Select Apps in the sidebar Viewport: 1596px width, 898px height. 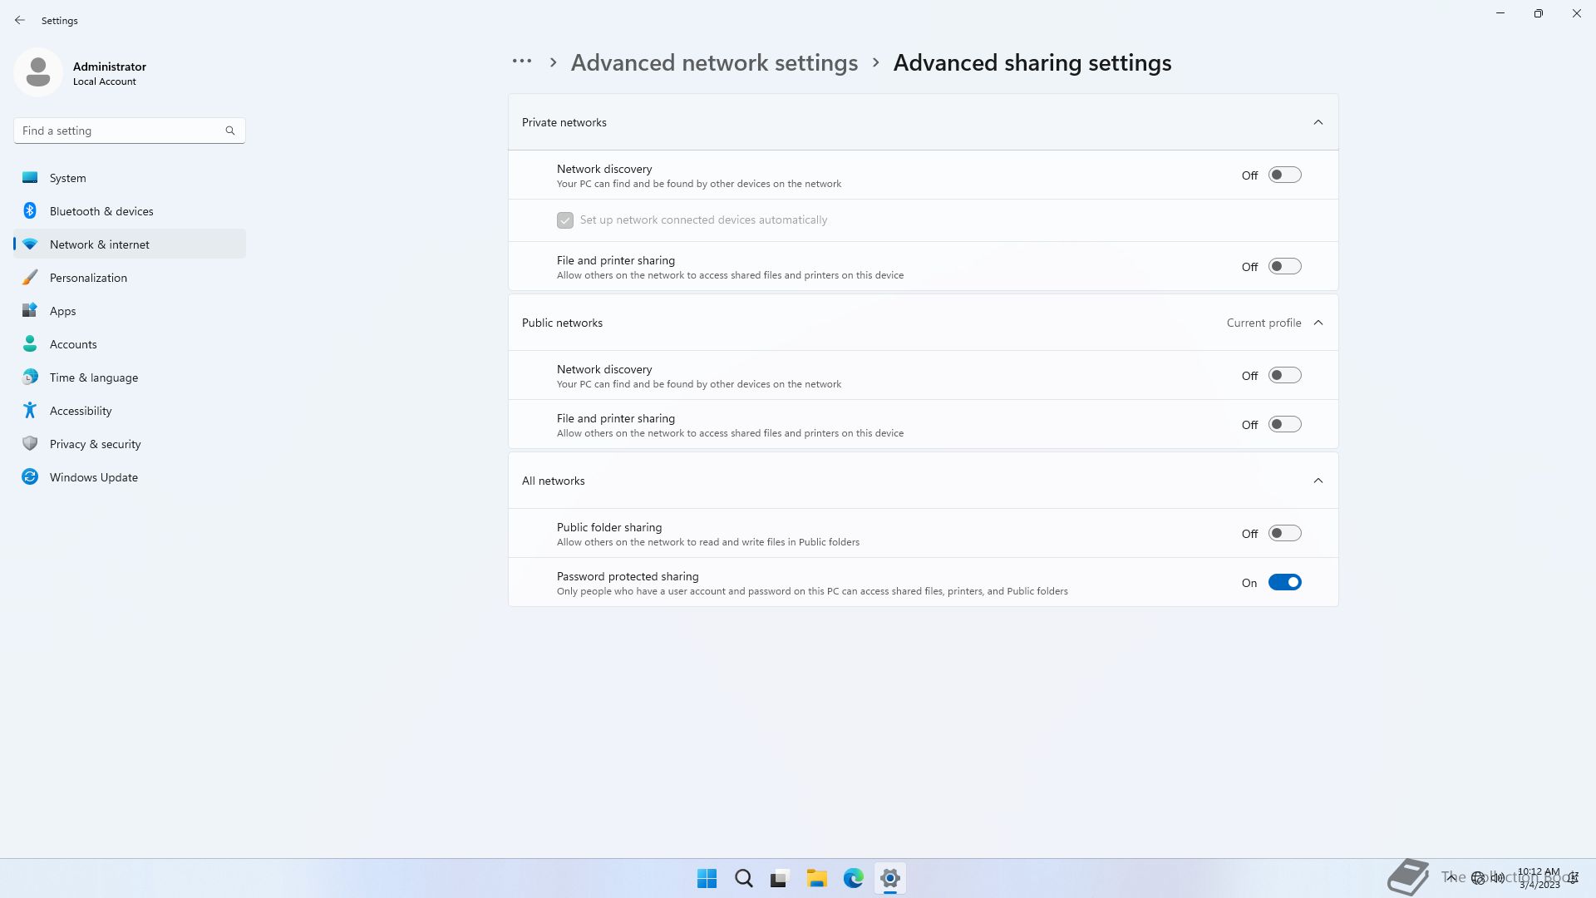coord(62,311)
